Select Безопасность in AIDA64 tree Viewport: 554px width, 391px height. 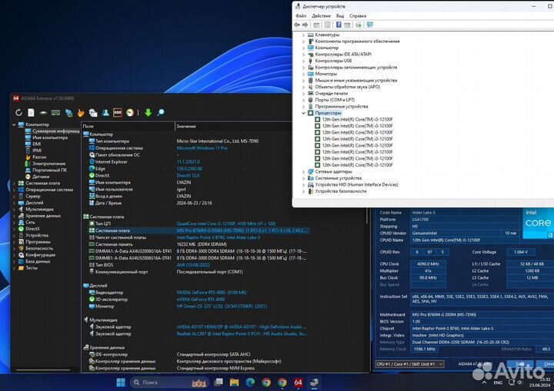point(39,248)
